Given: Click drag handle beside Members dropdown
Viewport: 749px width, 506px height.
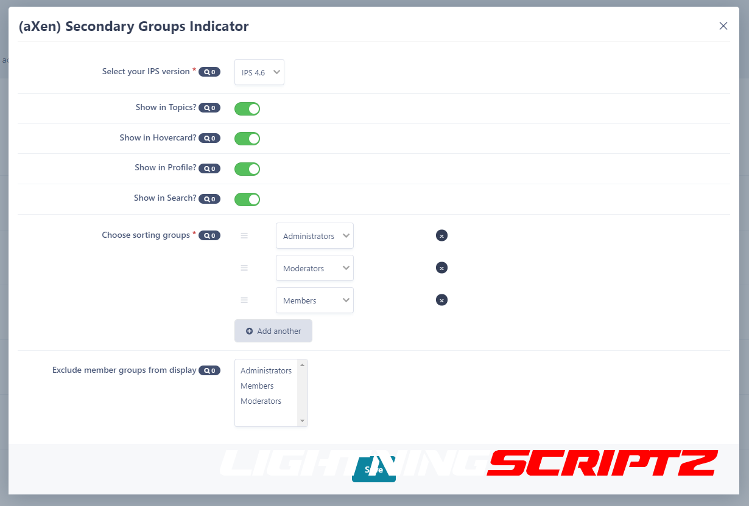Looking at the screenshot, I should [244, 300].
